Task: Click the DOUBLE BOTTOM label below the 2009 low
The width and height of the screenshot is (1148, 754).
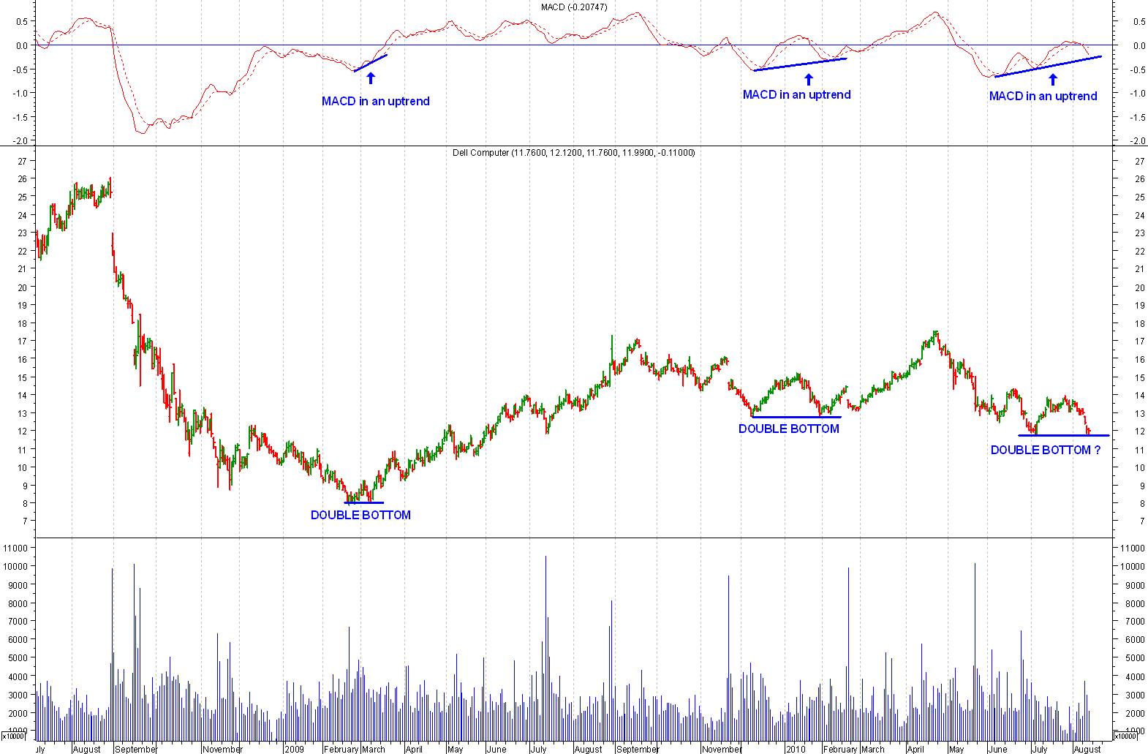Action: (x=360, y=516)
